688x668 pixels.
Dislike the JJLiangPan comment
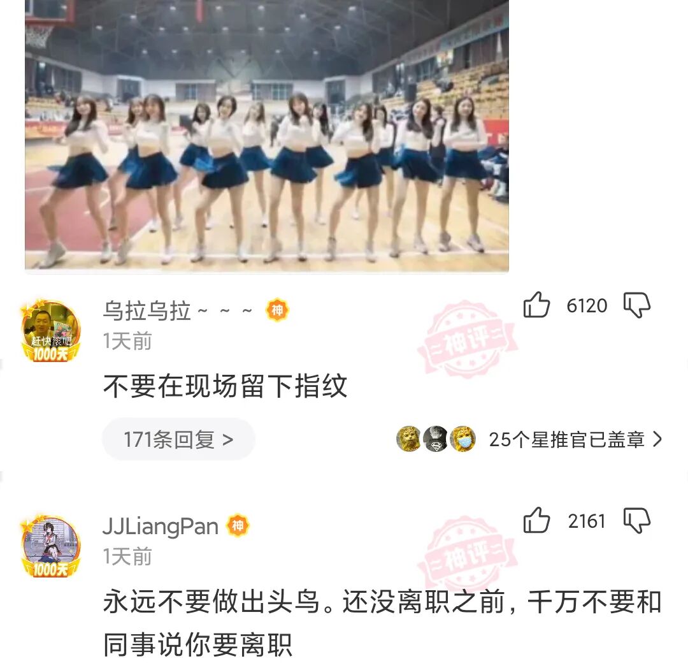tap(636, 521)
